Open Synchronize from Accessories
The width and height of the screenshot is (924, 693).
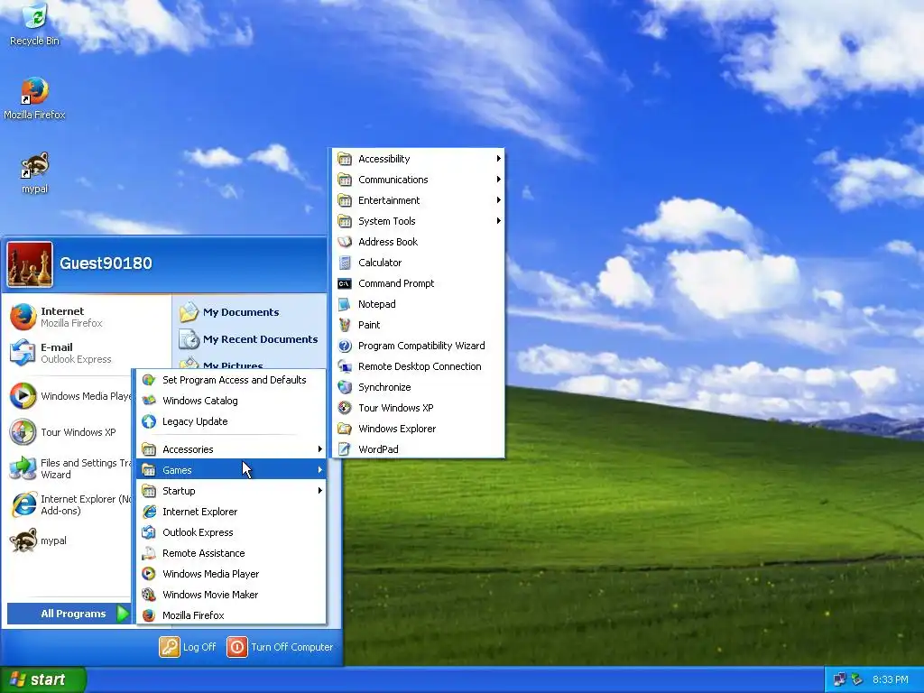click(419, 387)
